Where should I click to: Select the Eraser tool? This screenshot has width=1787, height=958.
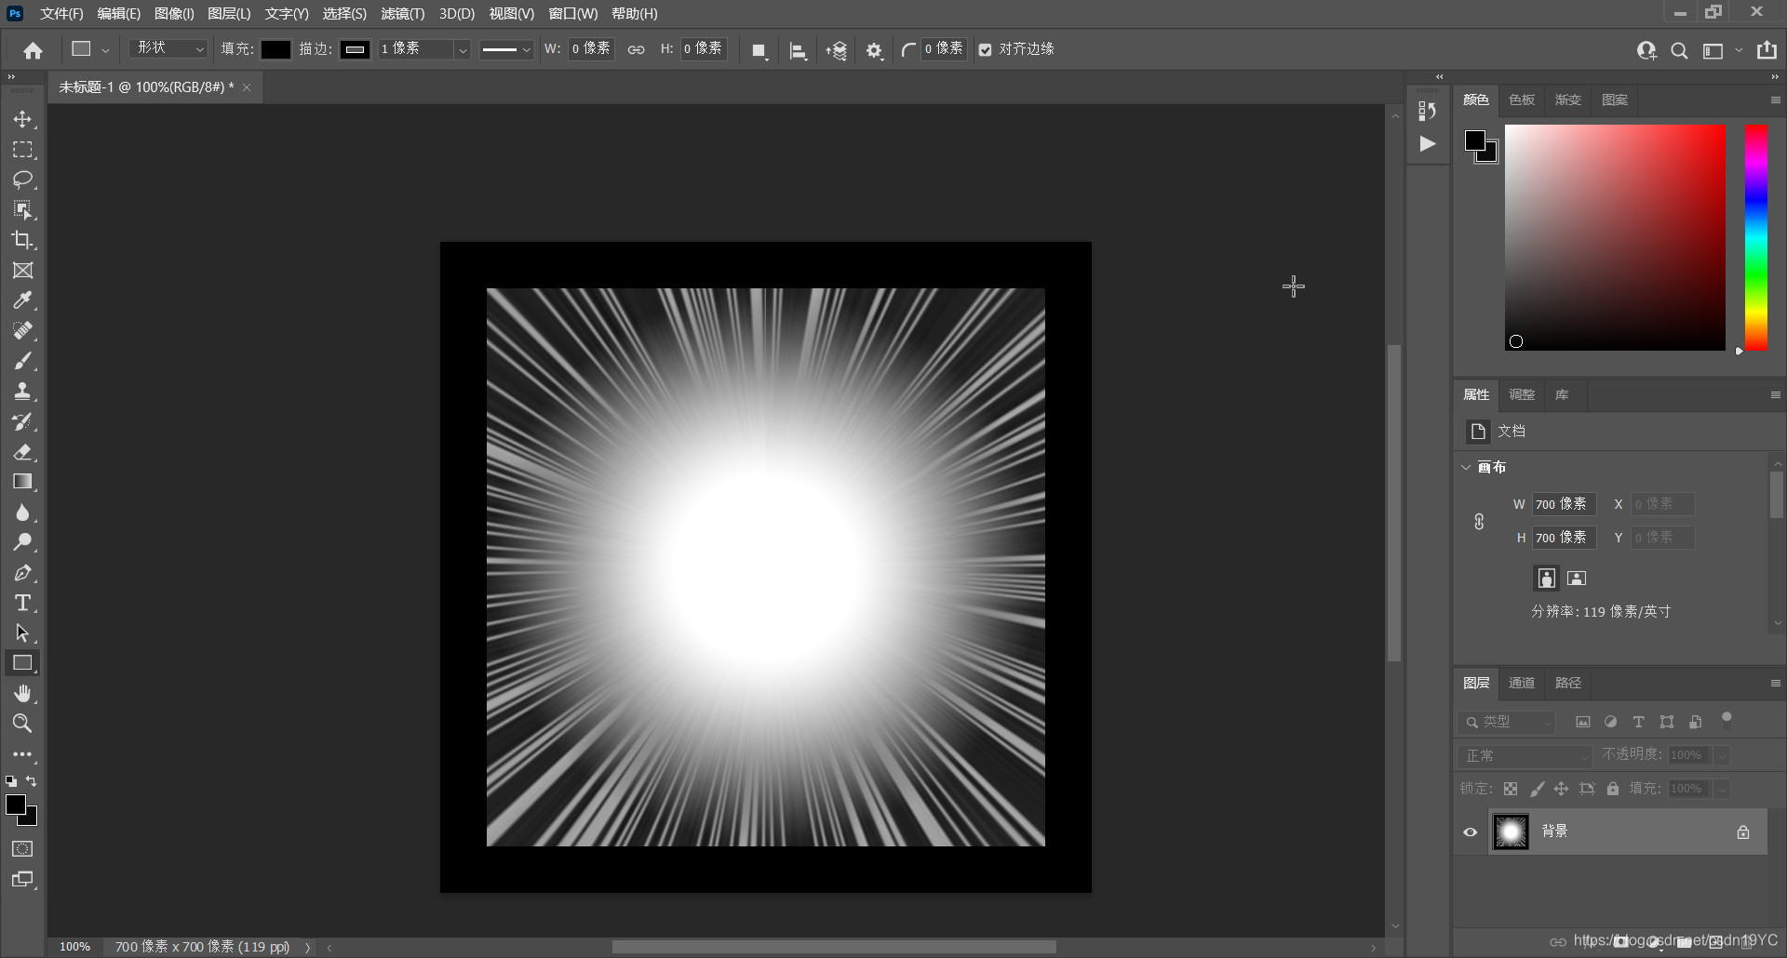coord(22,452)
